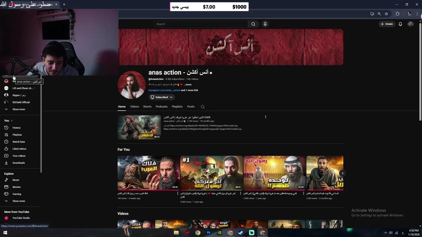Bookmark this page with the star icon
Viewport: 422px width, 237px height.
386,14
